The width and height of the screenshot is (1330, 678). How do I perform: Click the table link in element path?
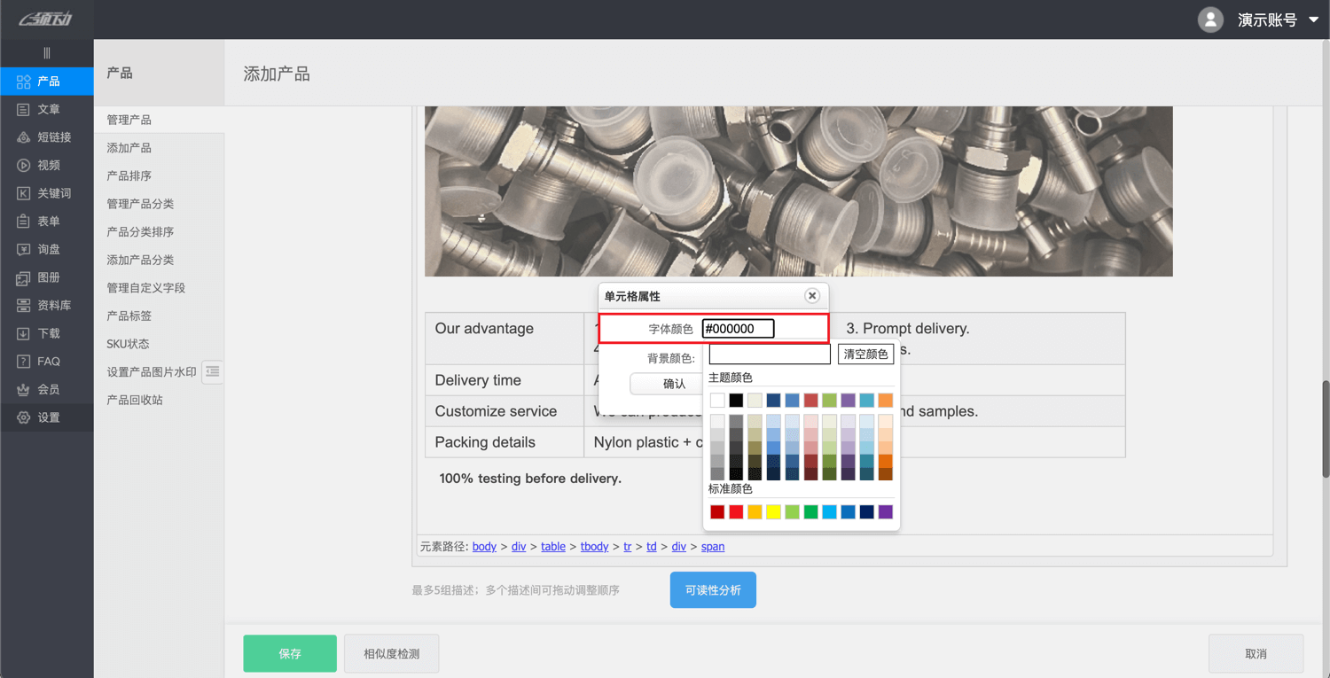(x=553, y=547)
